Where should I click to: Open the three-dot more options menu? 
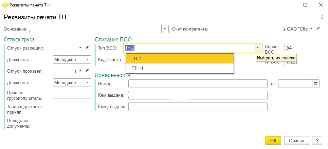pyautogui.click(x=322, y=17)
